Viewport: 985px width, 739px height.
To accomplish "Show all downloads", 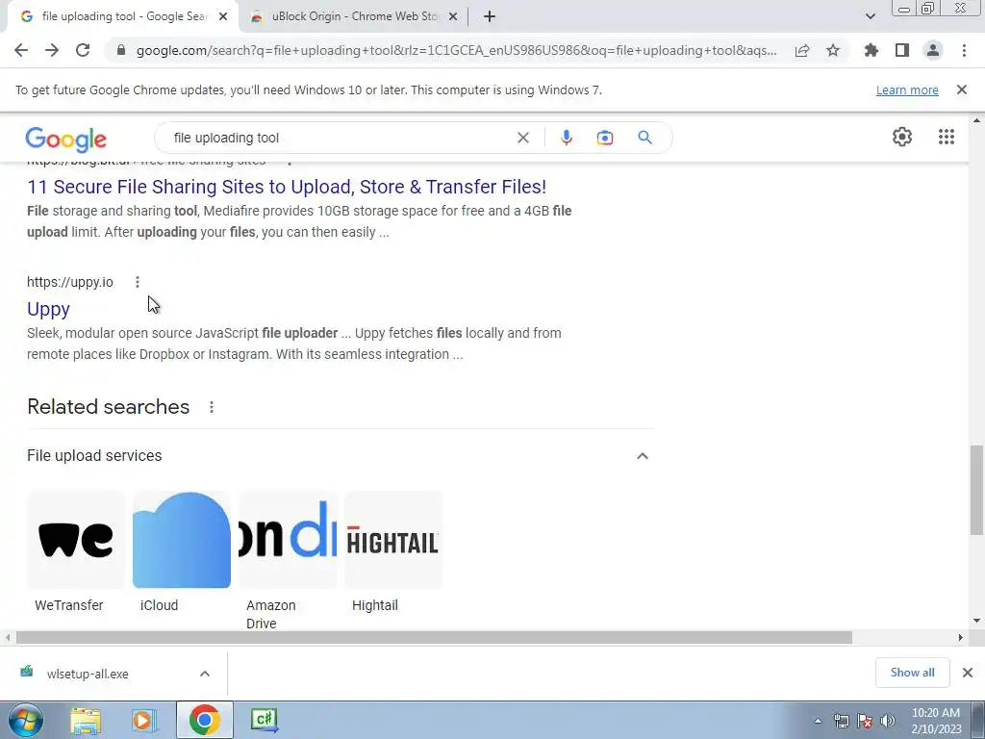I will (x=912, y=673).
